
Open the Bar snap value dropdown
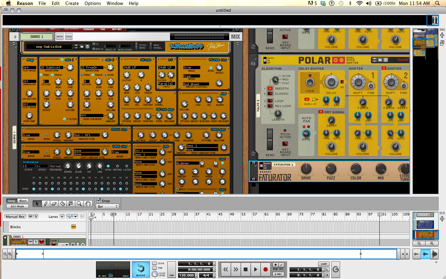pos(107,206)
